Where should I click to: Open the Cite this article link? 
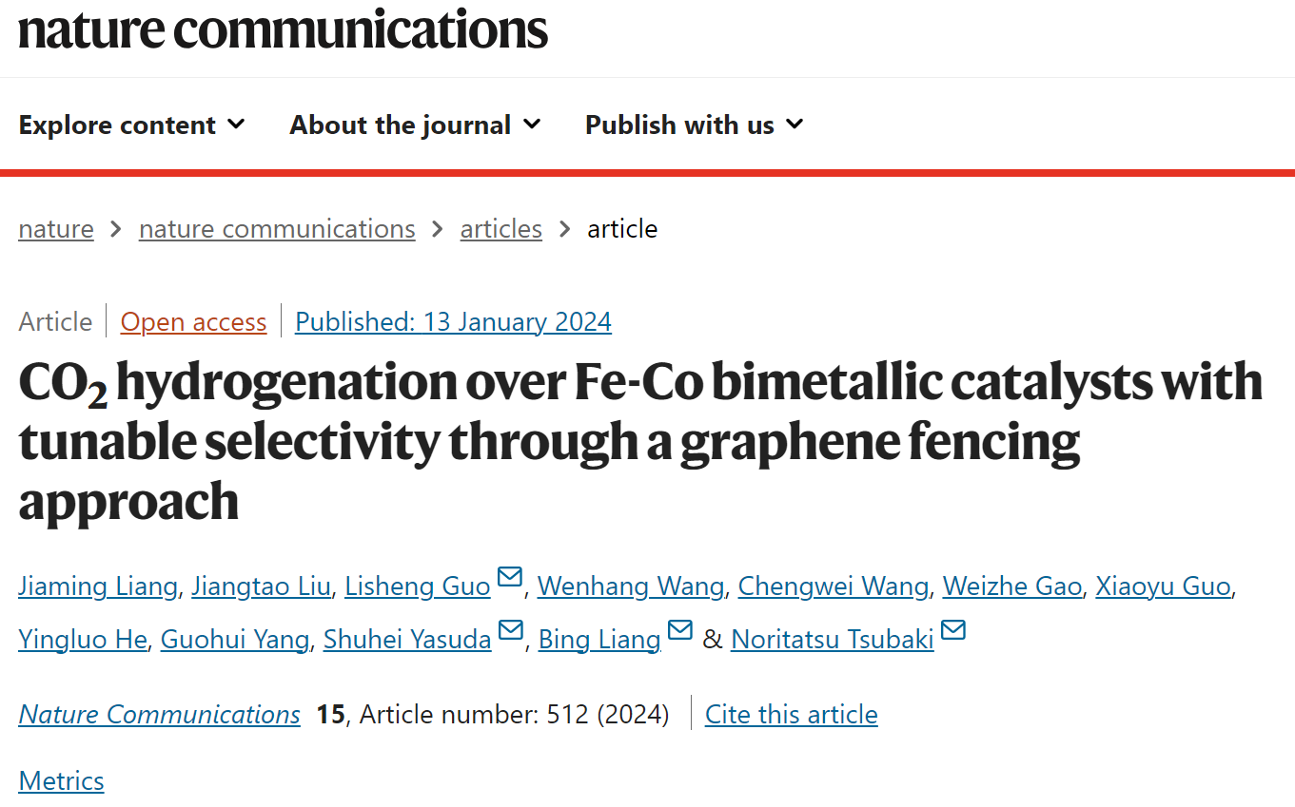tap(792, 715)
